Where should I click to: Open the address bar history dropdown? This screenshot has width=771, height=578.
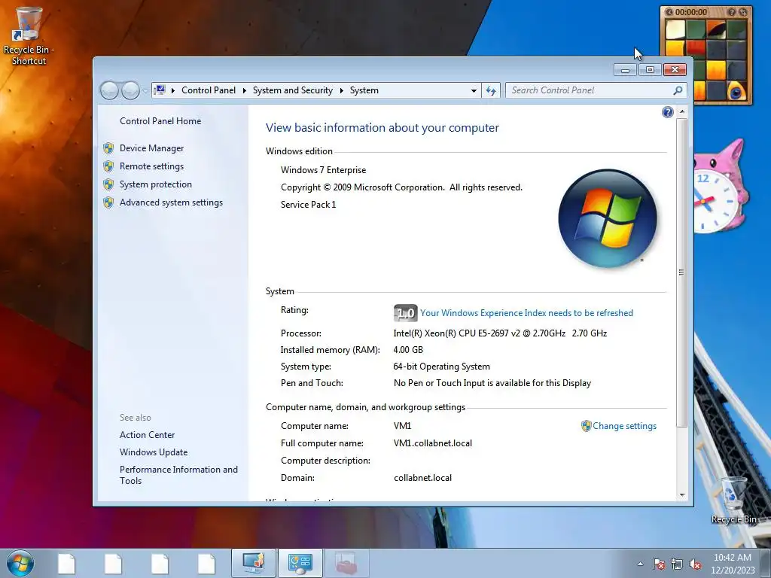pos(474,90)
